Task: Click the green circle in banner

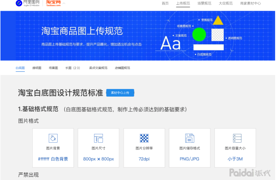Action: coord(199,34)
